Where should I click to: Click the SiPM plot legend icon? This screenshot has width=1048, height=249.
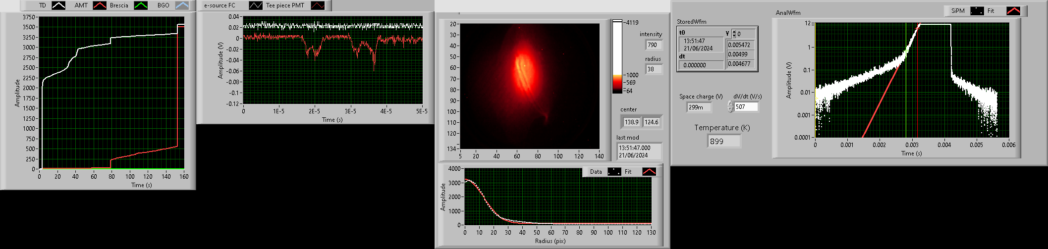[977, 11]
